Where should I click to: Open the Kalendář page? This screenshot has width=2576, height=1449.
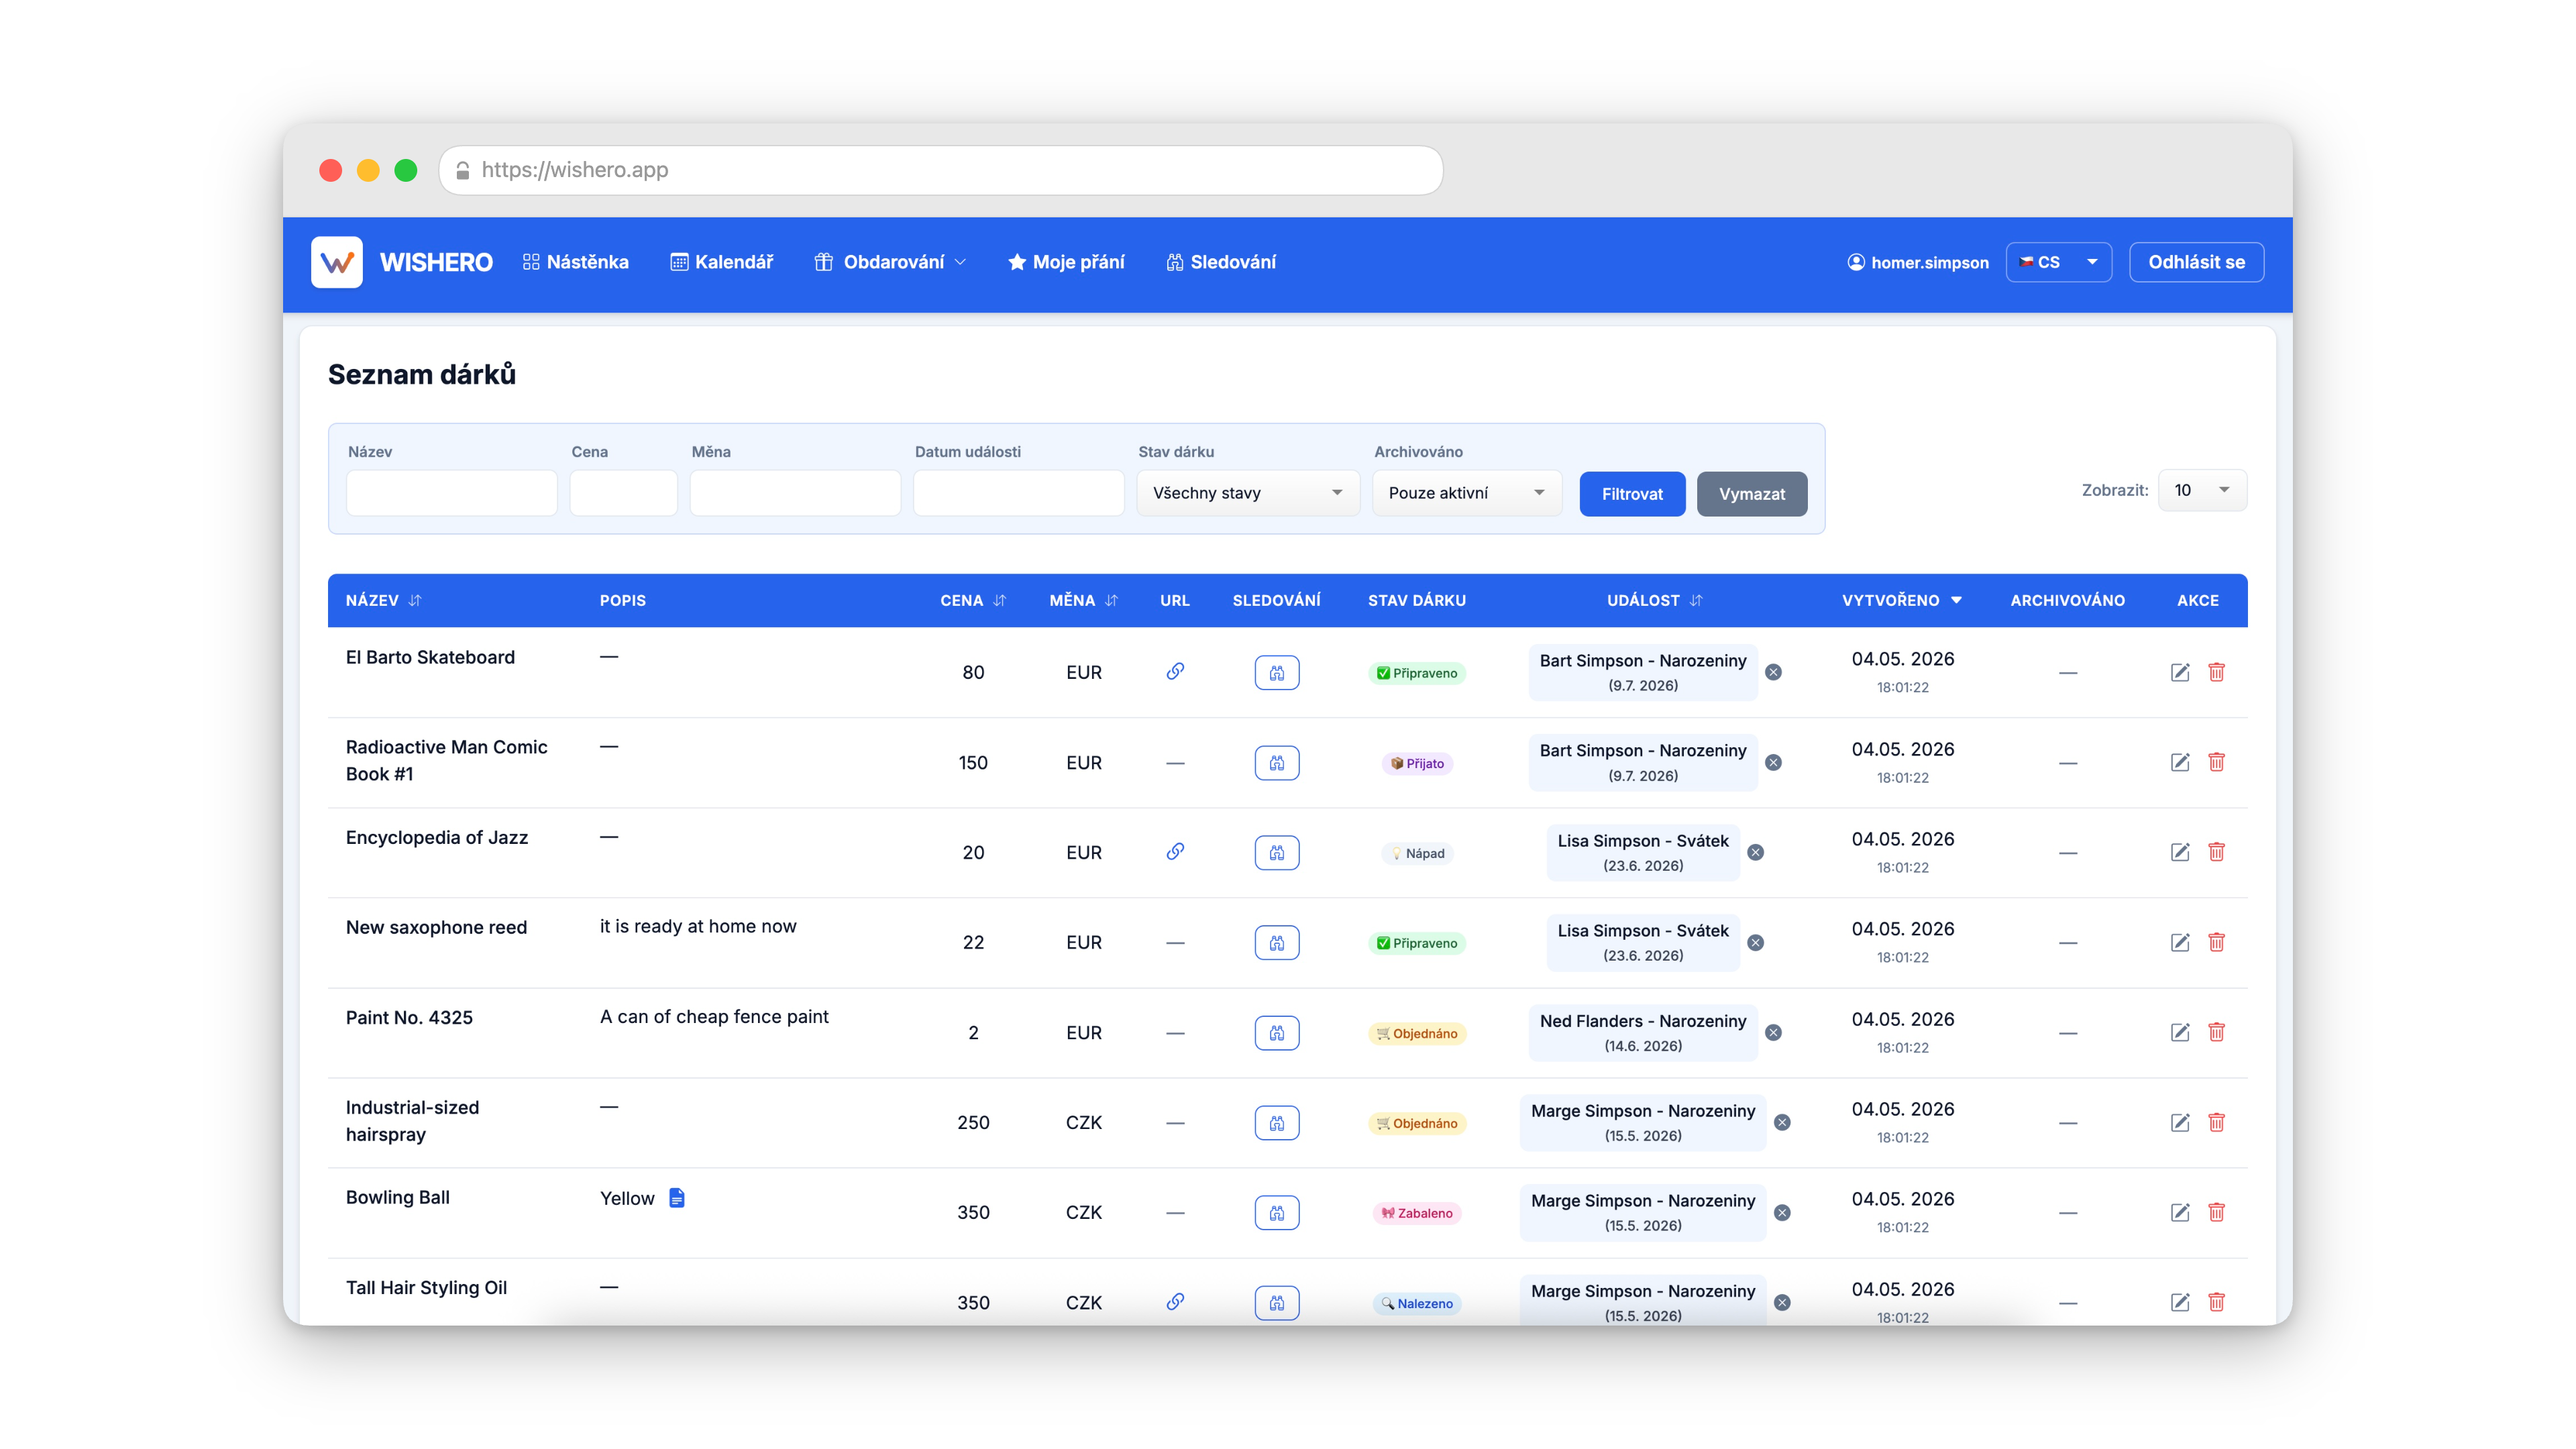(722, 262)
